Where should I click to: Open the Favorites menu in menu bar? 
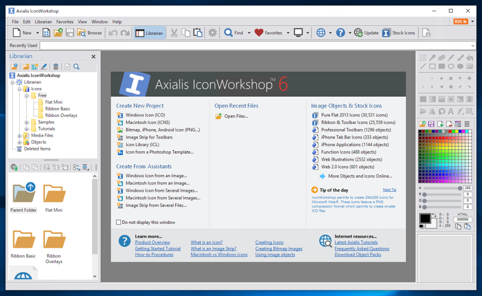click(x=65, y=22)
